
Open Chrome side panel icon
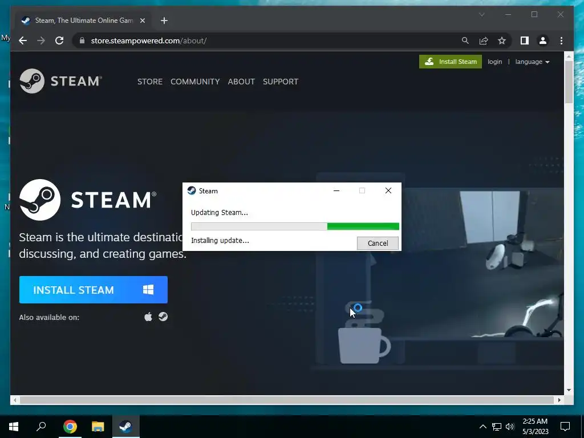click(525, 40)
